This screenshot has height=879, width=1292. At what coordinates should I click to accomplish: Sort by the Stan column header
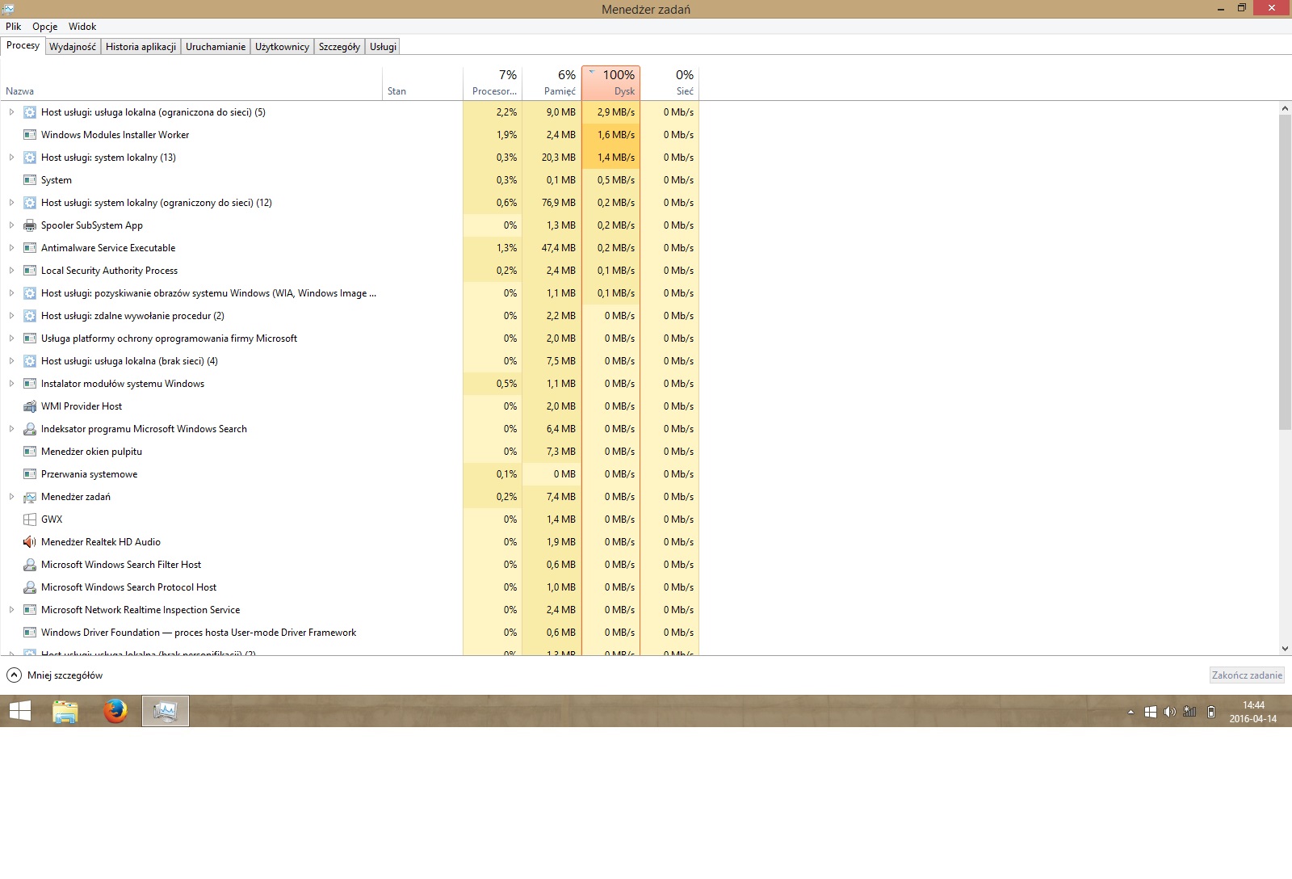tap(422, 82)
